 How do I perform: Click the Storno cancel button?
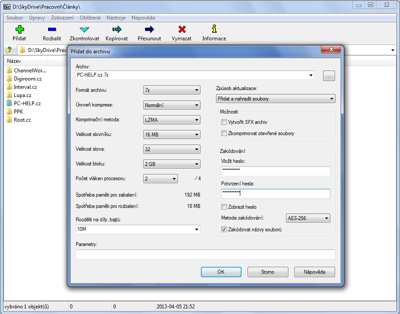point(267,272)
